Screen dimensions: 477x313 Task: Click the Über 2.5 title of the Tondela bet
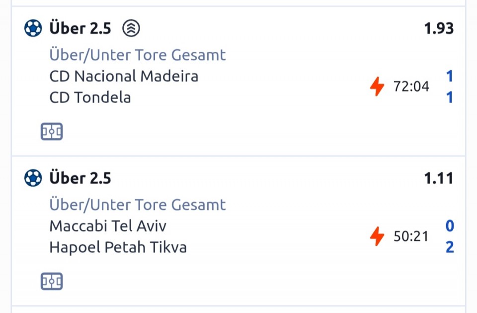click(80, 28)
